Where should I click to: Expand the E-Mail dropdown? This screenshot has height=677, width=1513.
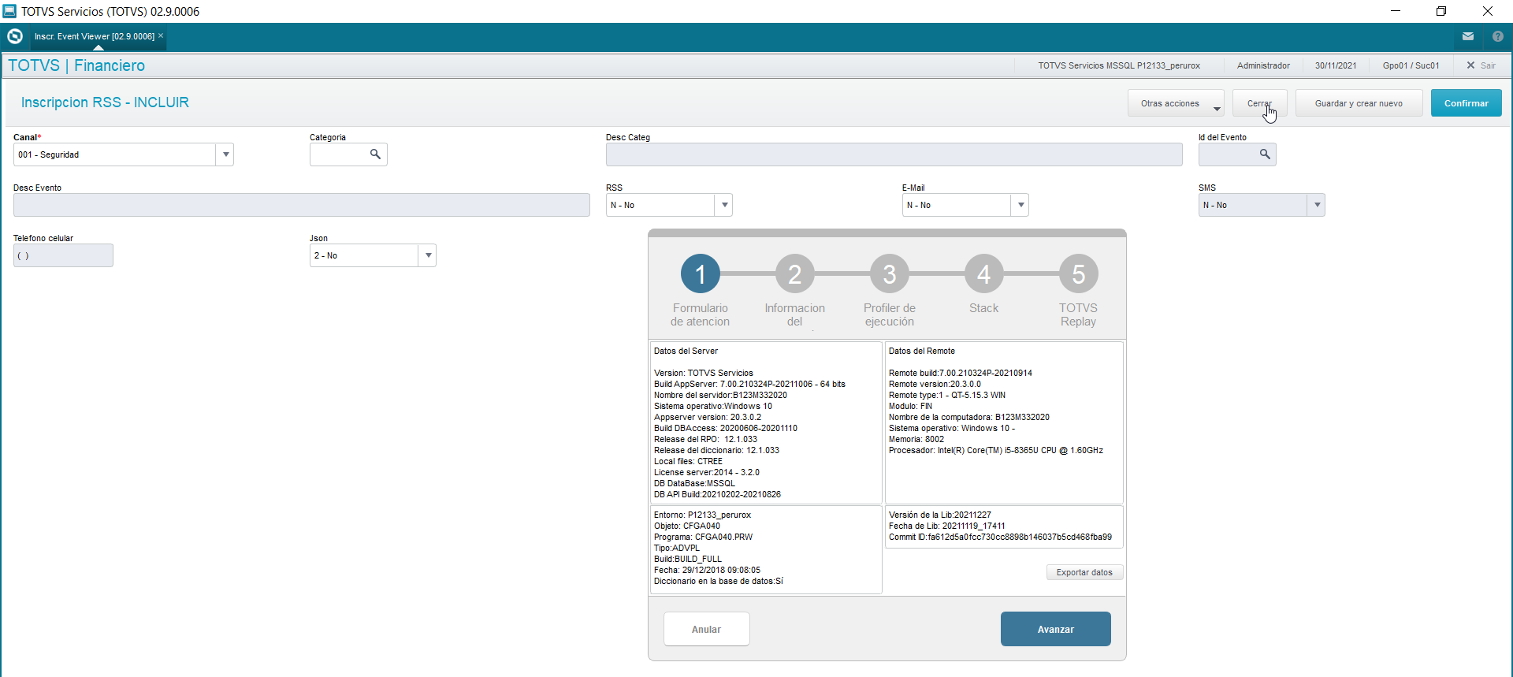click(1020, 205)
